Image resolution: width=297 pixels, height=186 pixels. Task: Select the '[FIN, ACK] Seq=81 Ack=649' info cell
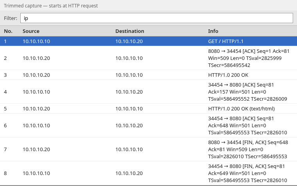tap(247, 173)
